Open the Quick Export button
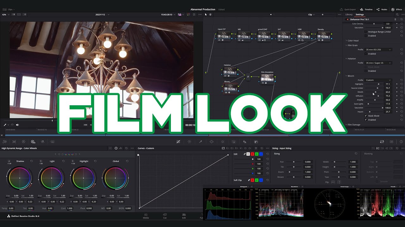405x227 pixels. [x=348, y=9]
